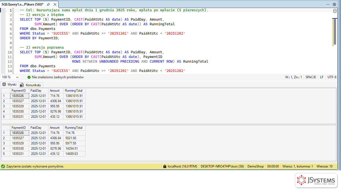Click the lock icon by localhost
341x190 pixels.
click(165, 166)
